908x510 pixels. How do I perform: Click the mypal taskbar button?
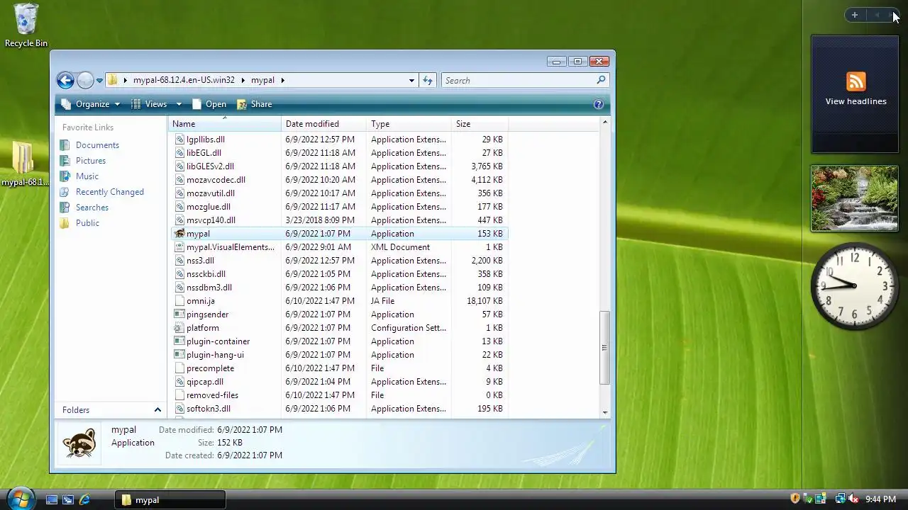pyautogui.click(x=170, y=499)
